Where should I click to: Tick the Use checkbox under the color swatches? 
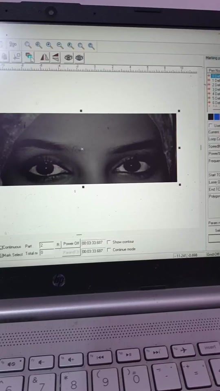click(x=211, y=125)
